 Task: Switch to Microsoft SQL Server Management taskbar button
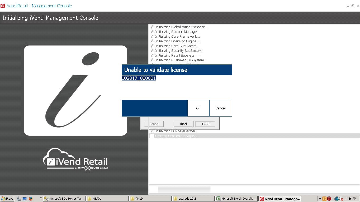click(x=64, y=199)
